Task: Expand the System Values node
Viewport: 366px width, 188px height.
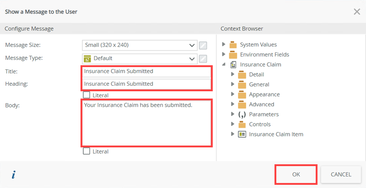Action: click(x=224, y=44)
